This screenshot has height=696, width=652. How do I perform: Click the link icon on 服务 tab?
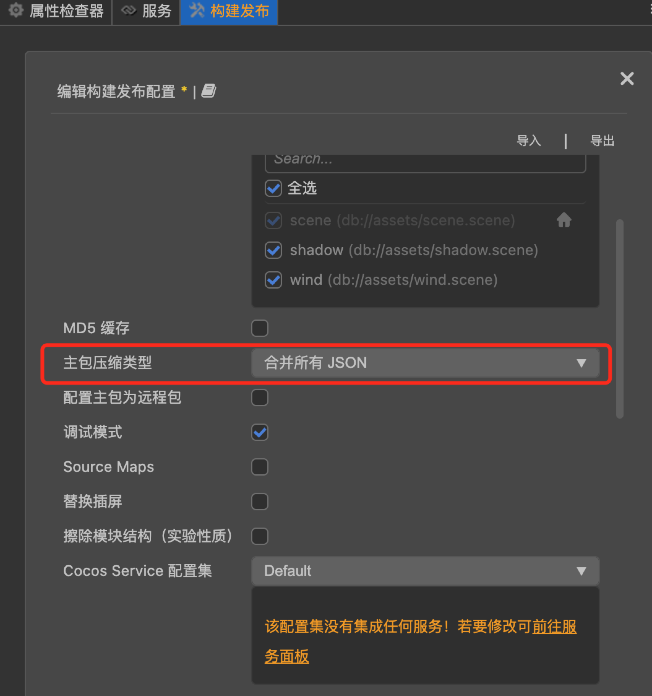pos(128,11)
